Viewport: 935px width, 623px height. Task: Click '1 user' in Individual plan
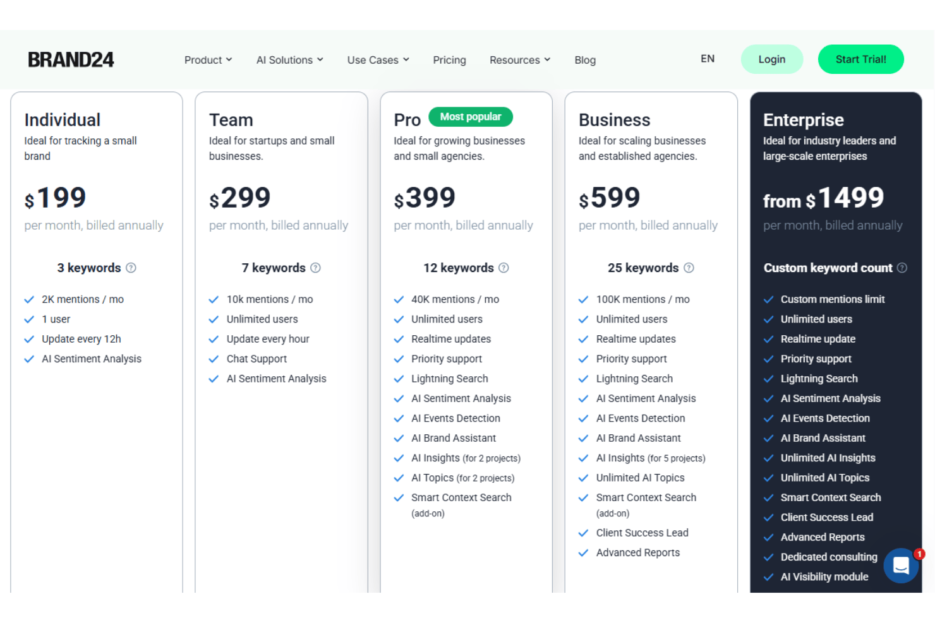(56, 319)
